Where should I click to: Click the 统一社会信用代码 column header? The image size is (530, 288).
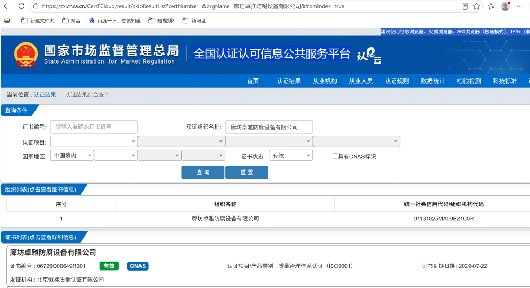coord(444,204)
